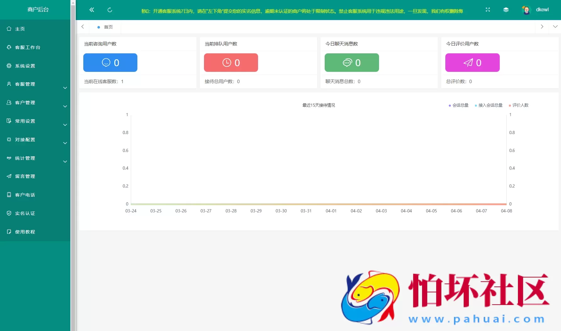
Task: Open 客服工作台 in the sidebar
Action: pyautogui.click(x=28, y=47)
